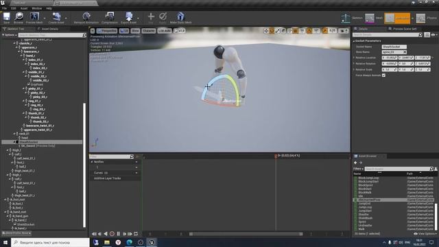Open the Export Asset dropdown arrow
The width and height of the screenshot is (439, 247).
[139, 19]
